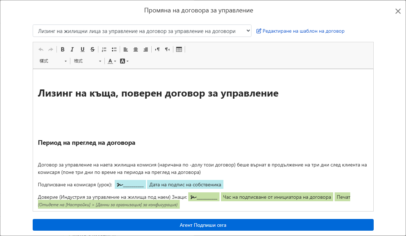The image size is (406, 236).
Task: Toggle bold formatting
Action: (63, 49)
